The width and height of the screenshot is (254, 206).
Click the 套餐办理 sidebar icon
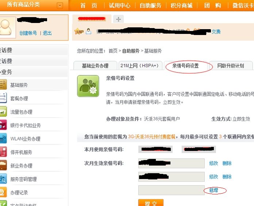pos(3,98)
